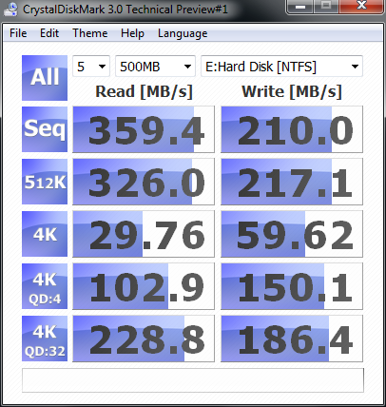Open the Language menu
This screenshot has height=407, width=386.
pos(183,33)
